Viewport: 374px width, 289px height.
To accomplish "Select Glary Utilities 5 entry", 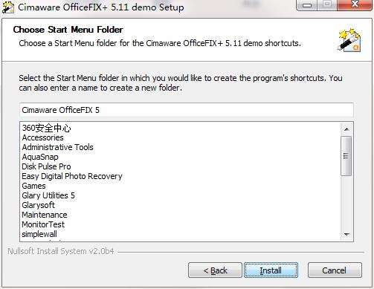I will tap(48, 195).
